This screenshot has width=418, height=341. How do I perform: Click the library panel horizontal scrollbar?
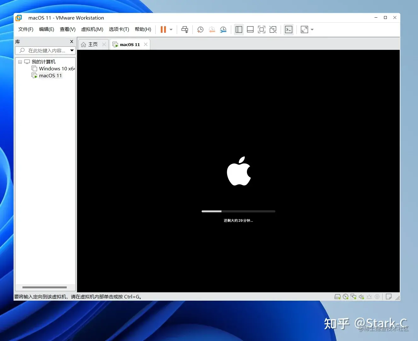coord(44,287)
